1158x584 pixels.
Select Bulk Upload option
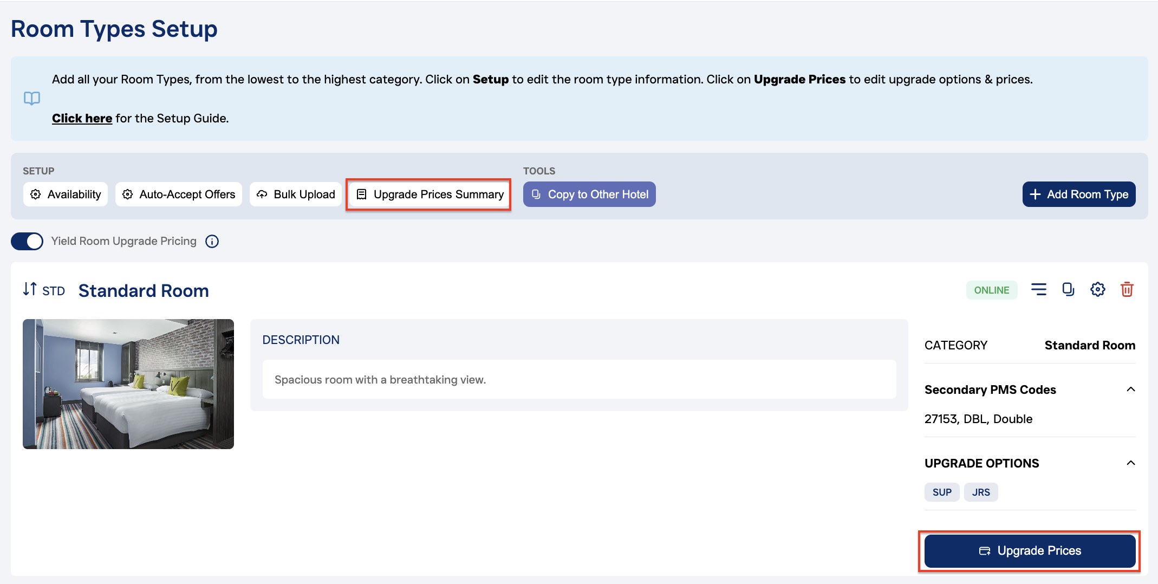[296, 194]
